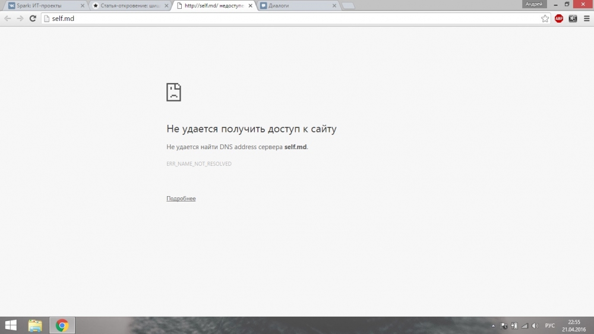Click the extension icon next to ABP
Image resolution: width=594 pixels, height=334 pixels.
point(573,18)
